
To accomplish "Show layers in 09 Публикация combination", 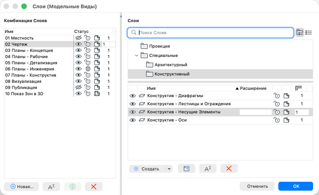I will click(x=78, y=87).
